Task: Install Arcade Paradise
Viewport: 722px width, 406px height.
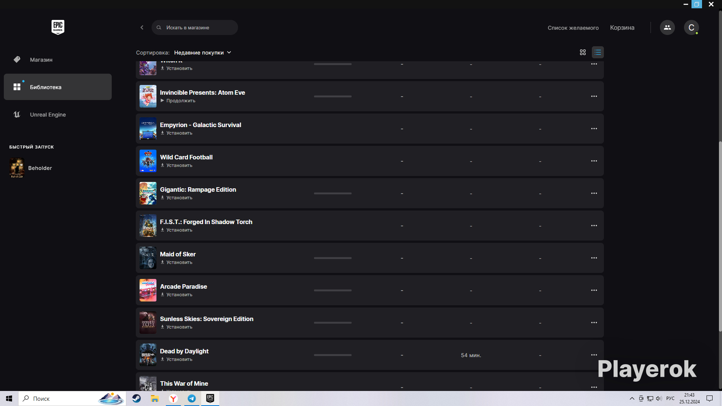Action: click(x=176, y=295)
